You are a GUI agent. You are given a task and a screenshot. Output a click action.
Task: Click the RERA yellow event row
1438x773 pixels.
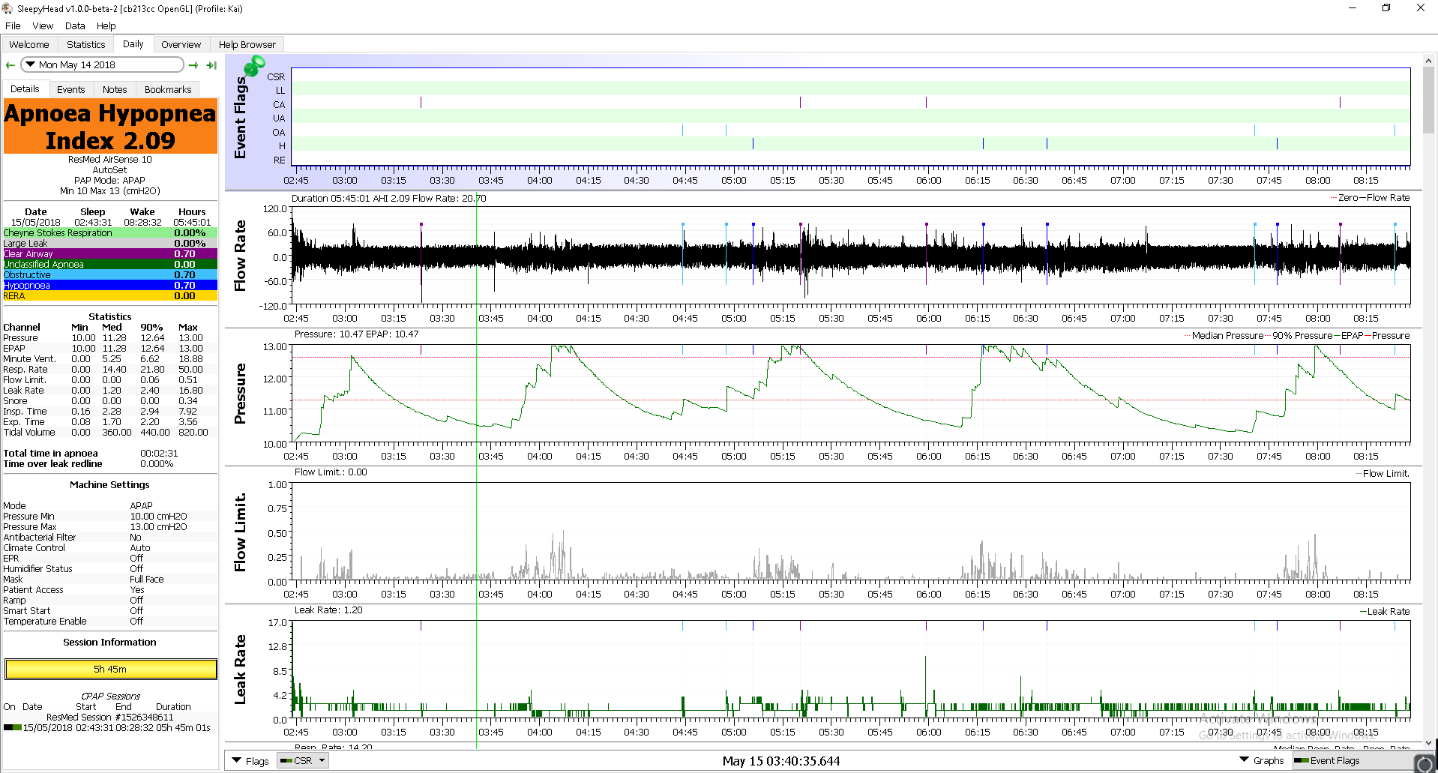pos(110,296)
